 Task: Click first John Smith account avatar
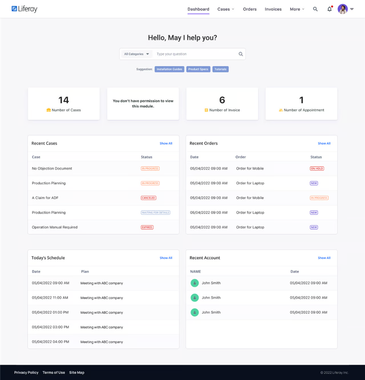(194, 283)
